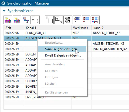Toggle the G0 G3 motion display icon

[68, 20]
